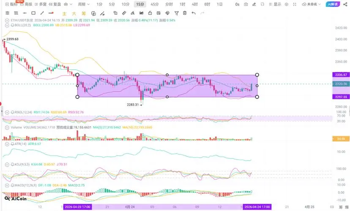Click the line-with-lock drawing icon

tap(102, 14)
